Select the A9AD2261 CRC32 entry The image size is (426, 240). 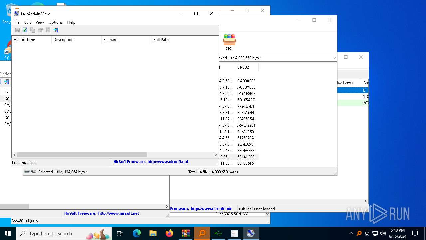[x=246, y=125]
